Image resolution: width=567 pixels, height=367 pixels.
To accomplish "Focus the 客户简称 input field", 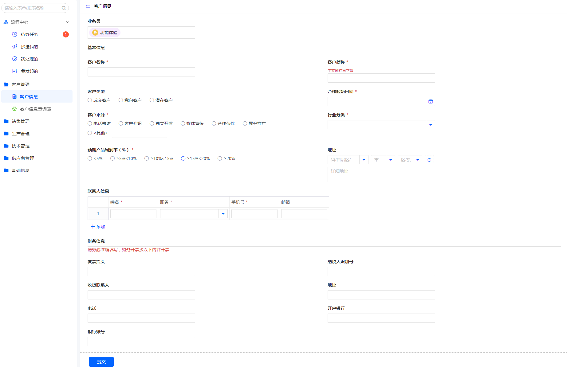I will click(381, 78).
